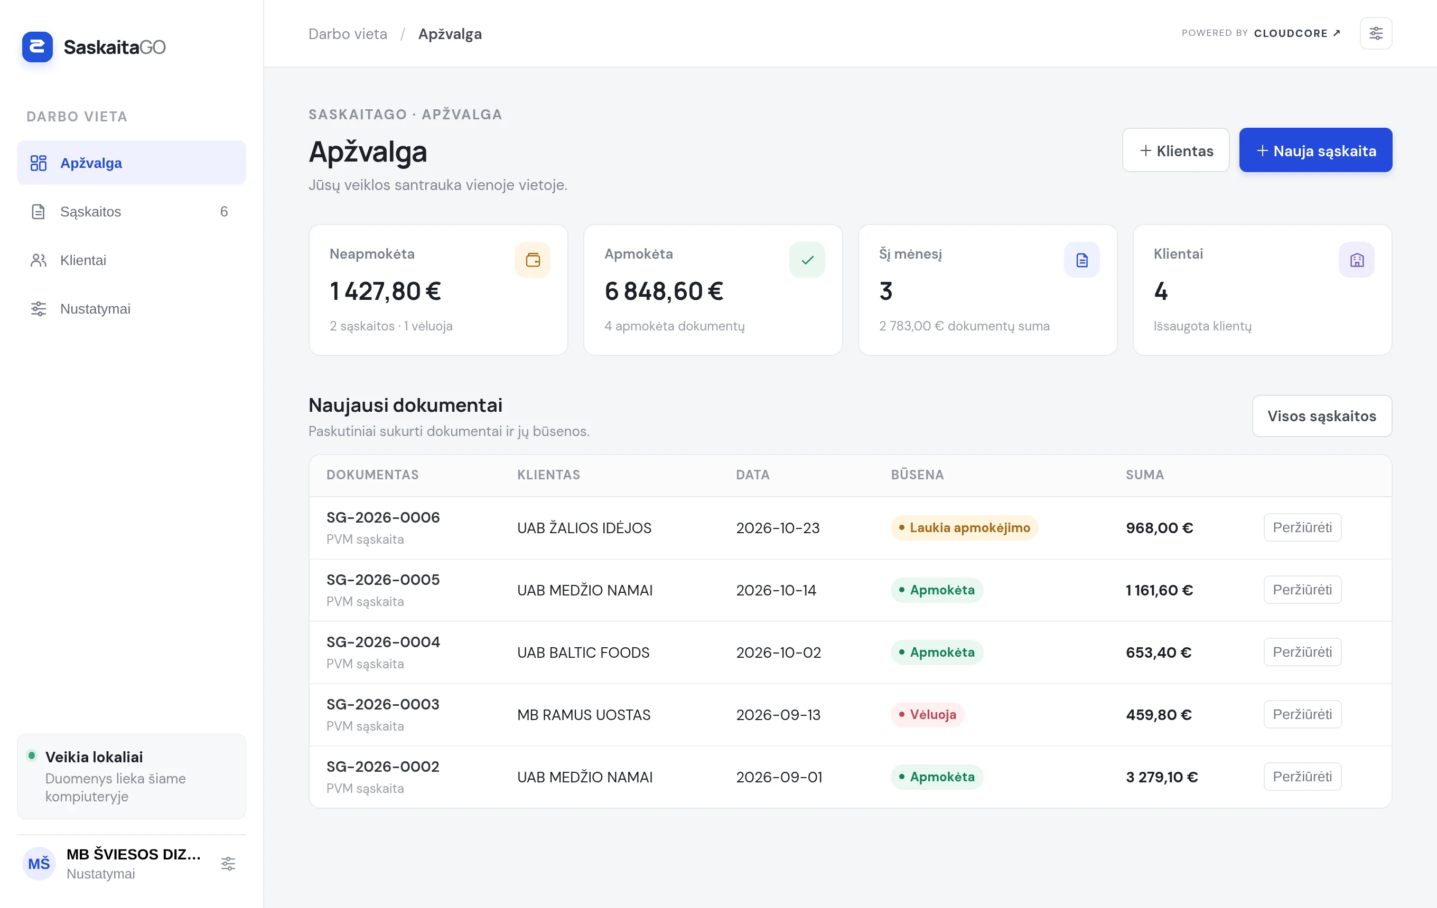Click the Sąskaitos document icon in sidebar

(x=39, y=212)
